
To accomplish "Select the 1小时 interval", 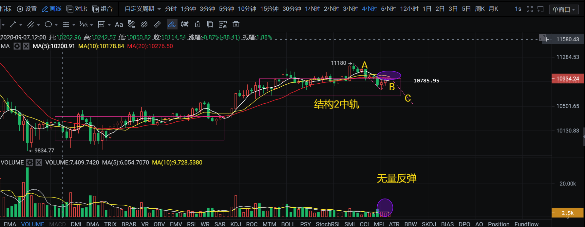I will point(312,9).
